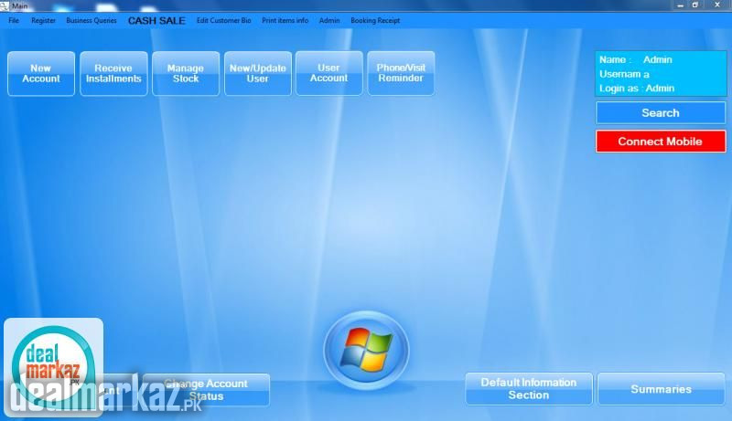Open Change Account Status

click(207, 390)
